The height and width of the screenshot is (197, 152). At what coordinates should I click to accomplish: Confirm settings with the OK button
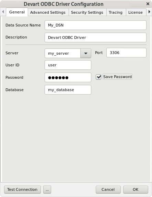(x=136, y=189)
